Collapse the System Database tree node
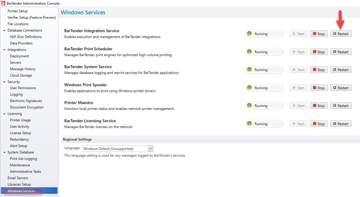The image size is (360, 197). [4, 152]
